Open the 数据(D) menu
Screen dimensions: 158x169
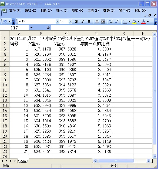tap(109, 11)
